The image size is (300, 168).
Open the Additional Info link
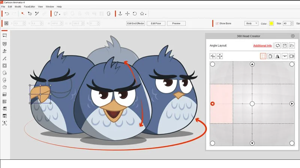pyautogui.click(x=262, y=46)
